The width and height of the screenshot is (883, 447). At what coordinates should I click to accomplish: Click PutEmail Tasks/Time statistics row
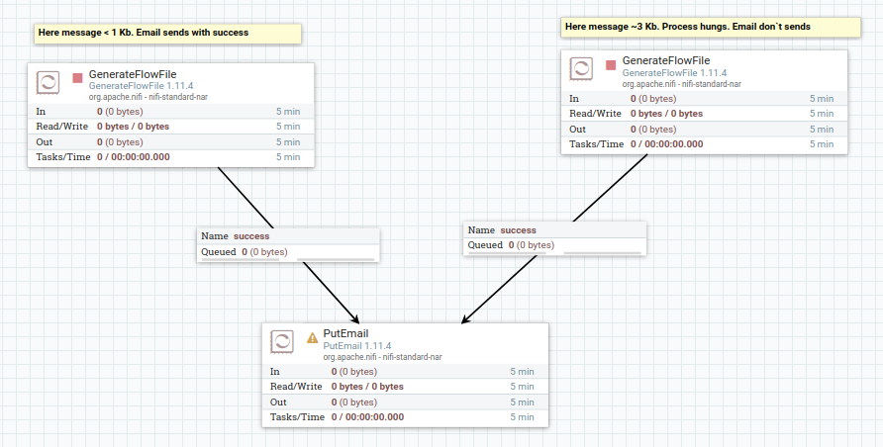coord(406,417)
